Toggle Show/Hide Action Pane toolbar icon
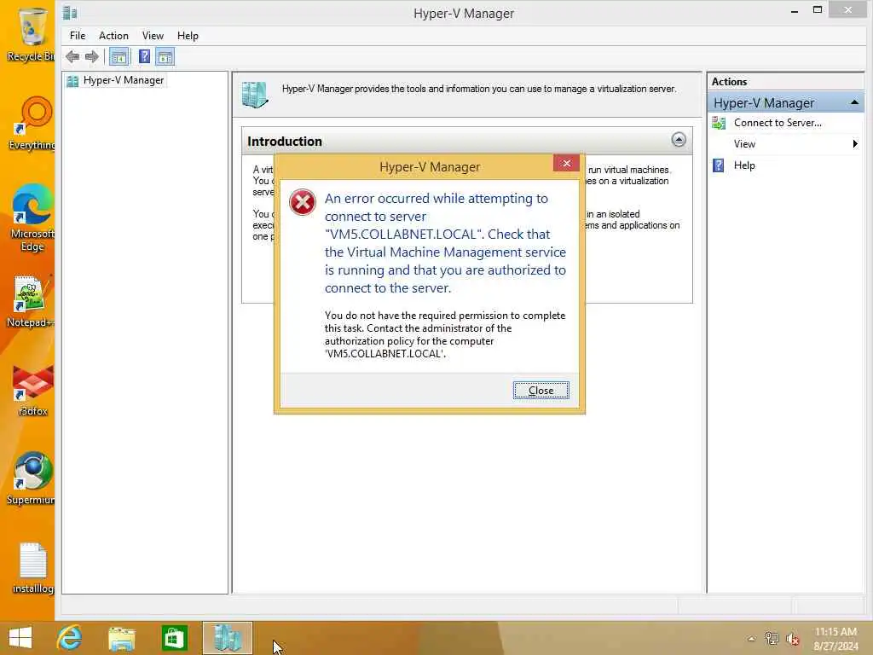 pos(165,56)
